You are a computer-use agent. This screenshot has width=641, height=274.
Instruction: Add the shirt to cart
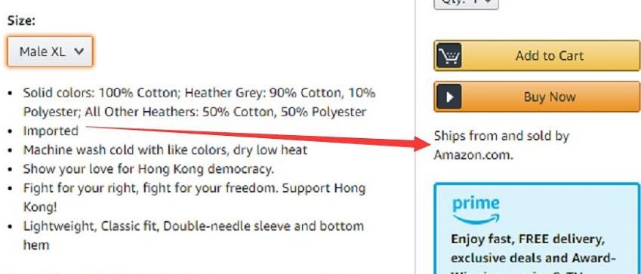tap(537, 55)
